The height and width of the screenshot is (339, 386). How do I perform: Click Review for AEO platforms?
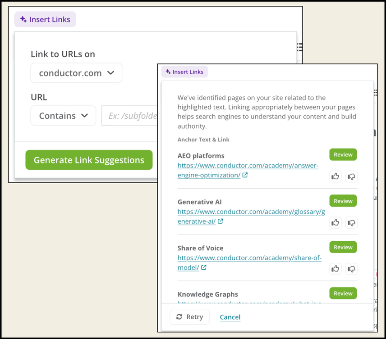click(343, 154)
